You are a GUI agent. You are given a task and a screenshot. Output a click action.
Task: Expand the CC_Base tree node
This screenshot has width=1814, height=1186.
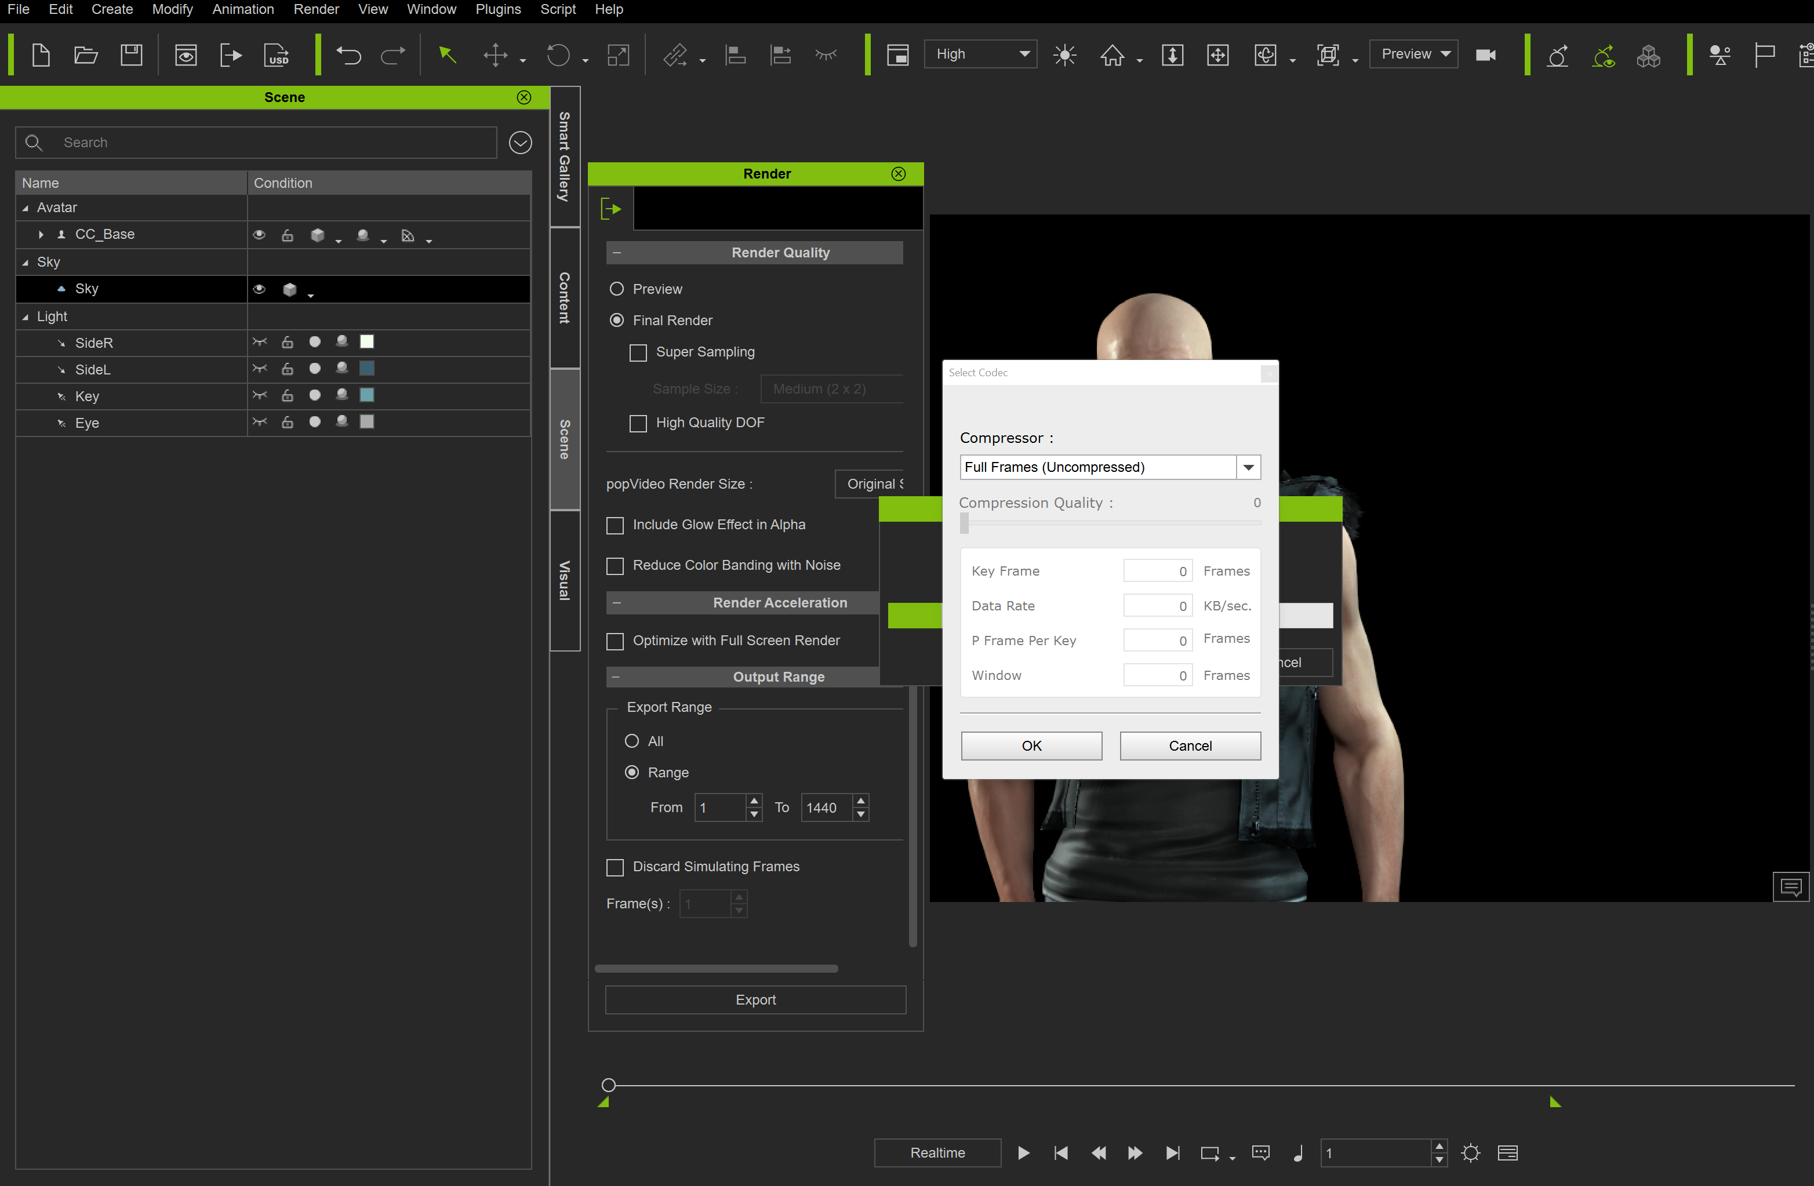[x=41, y=235]
